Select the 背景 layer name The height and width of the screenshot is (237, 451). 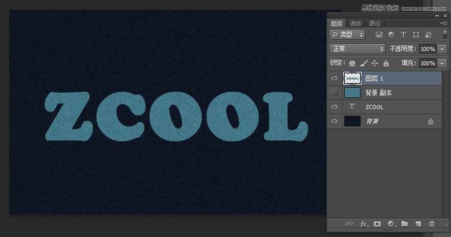click(x=372, y=121)
